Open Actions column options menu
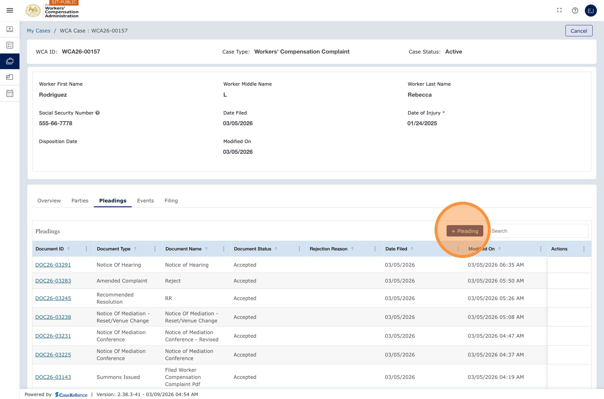 584,249
